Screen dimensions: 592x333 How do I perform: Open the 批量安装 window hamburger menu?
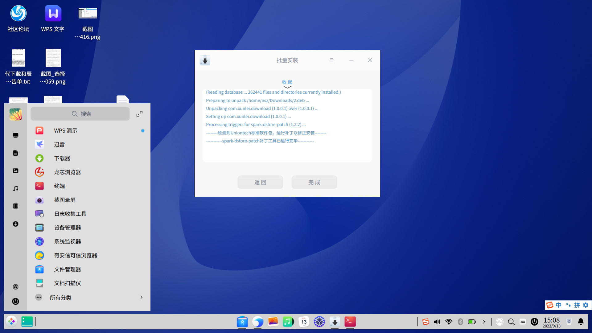tap(332, 60)
